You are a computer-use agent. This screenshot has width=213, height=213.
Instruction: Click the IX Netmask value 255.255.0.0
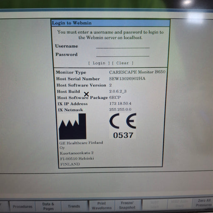coord(120,109)
